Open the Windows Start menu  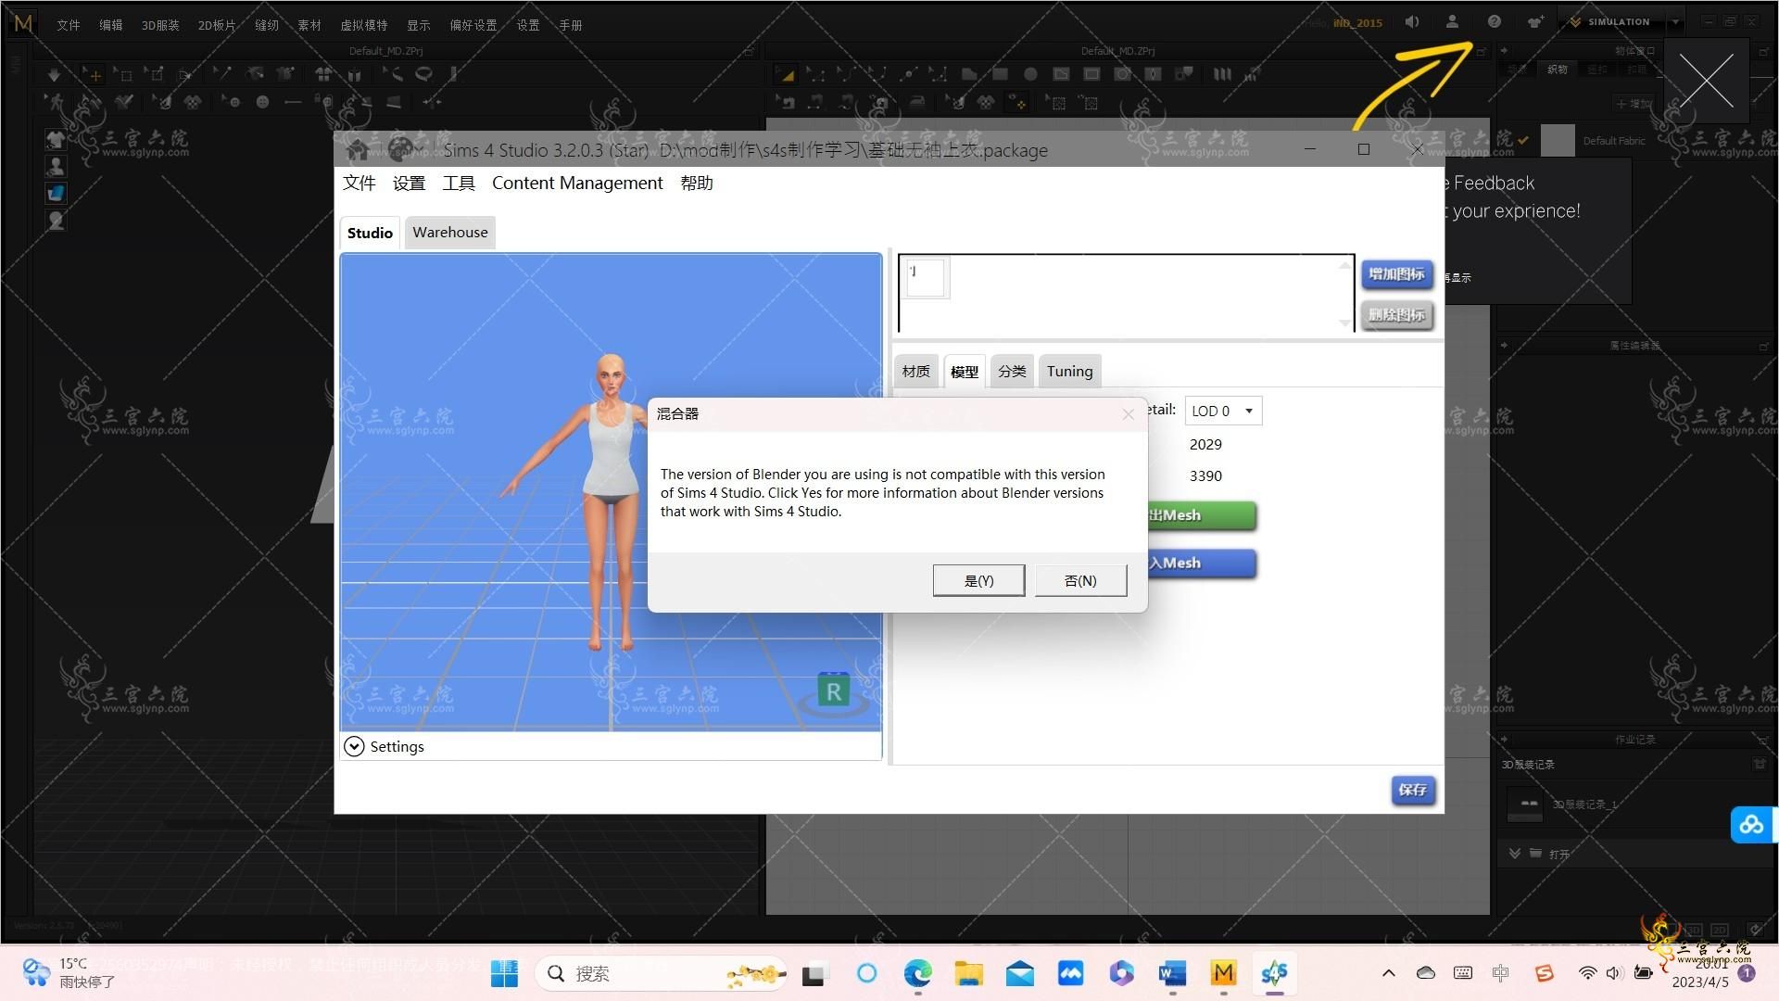point(504,973)
